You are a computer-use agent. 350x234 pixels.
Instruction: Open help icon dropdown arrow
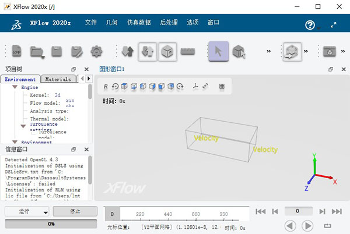coord(318,28)
